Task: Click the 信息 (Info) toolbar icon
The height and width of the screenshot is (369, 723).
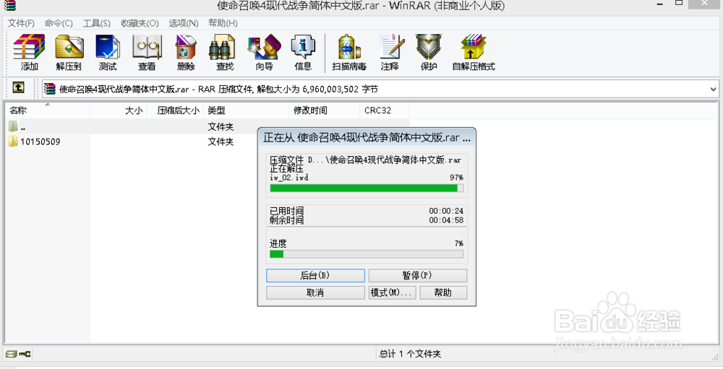Action: click(x=303, y=51)
